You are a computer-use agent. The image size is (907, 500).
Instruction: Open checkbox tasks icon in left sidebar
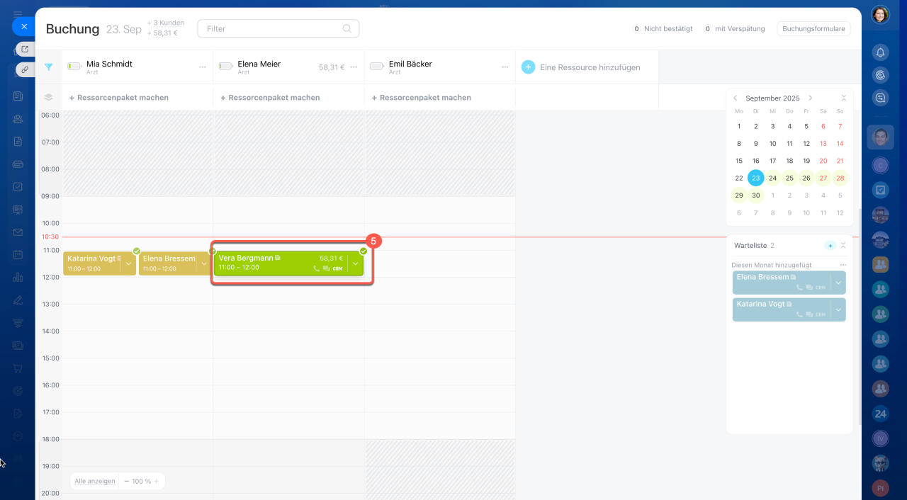click(18, 187)
